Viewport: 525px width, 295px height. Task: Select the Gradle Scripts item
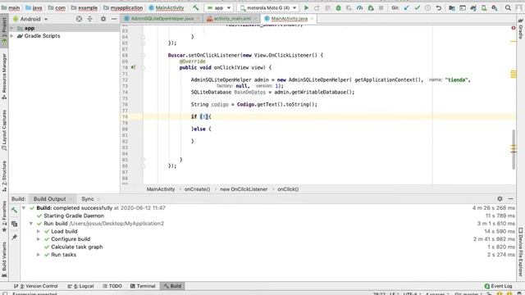pos(42,36)
